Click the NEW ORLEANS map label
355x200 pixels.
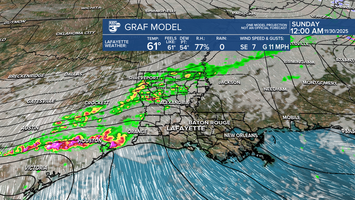coord(241,136)
